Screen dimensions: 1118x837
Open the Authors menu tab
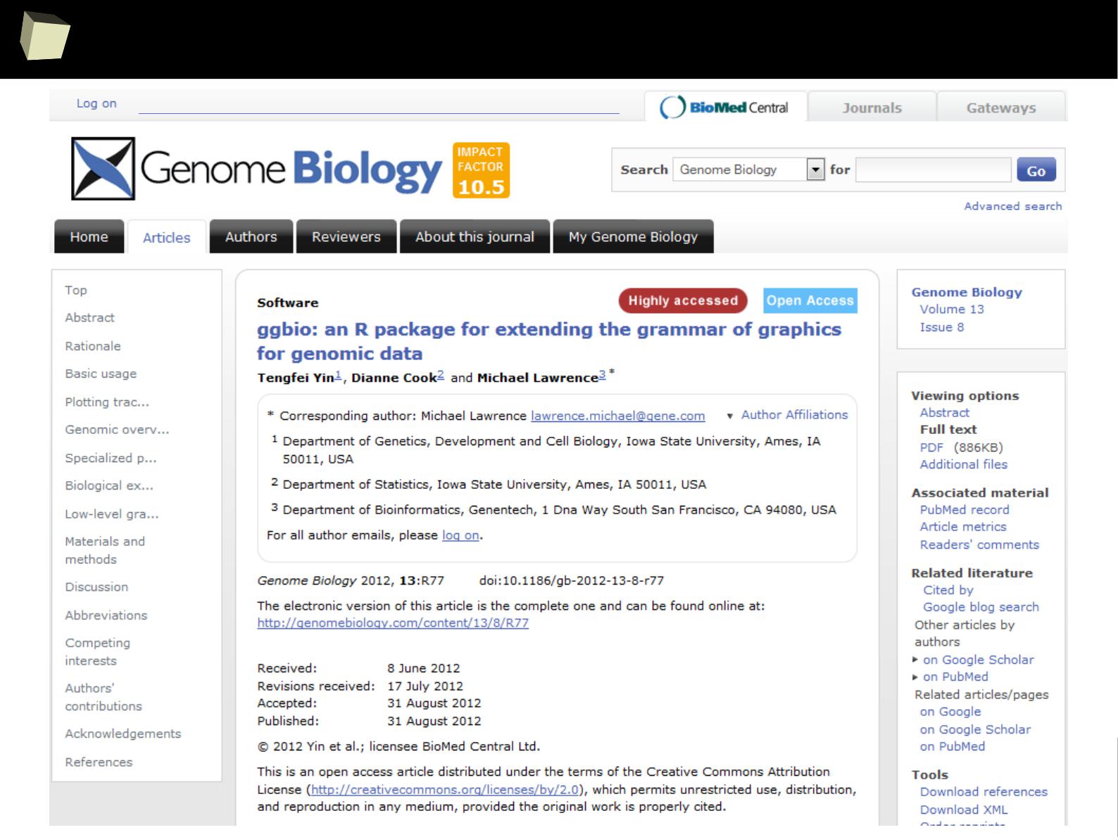tap(251, 236)
